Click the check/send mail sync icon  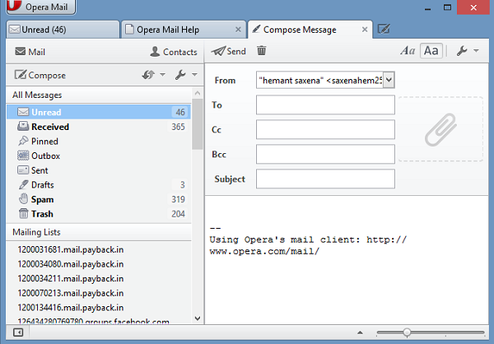(148, 75)
